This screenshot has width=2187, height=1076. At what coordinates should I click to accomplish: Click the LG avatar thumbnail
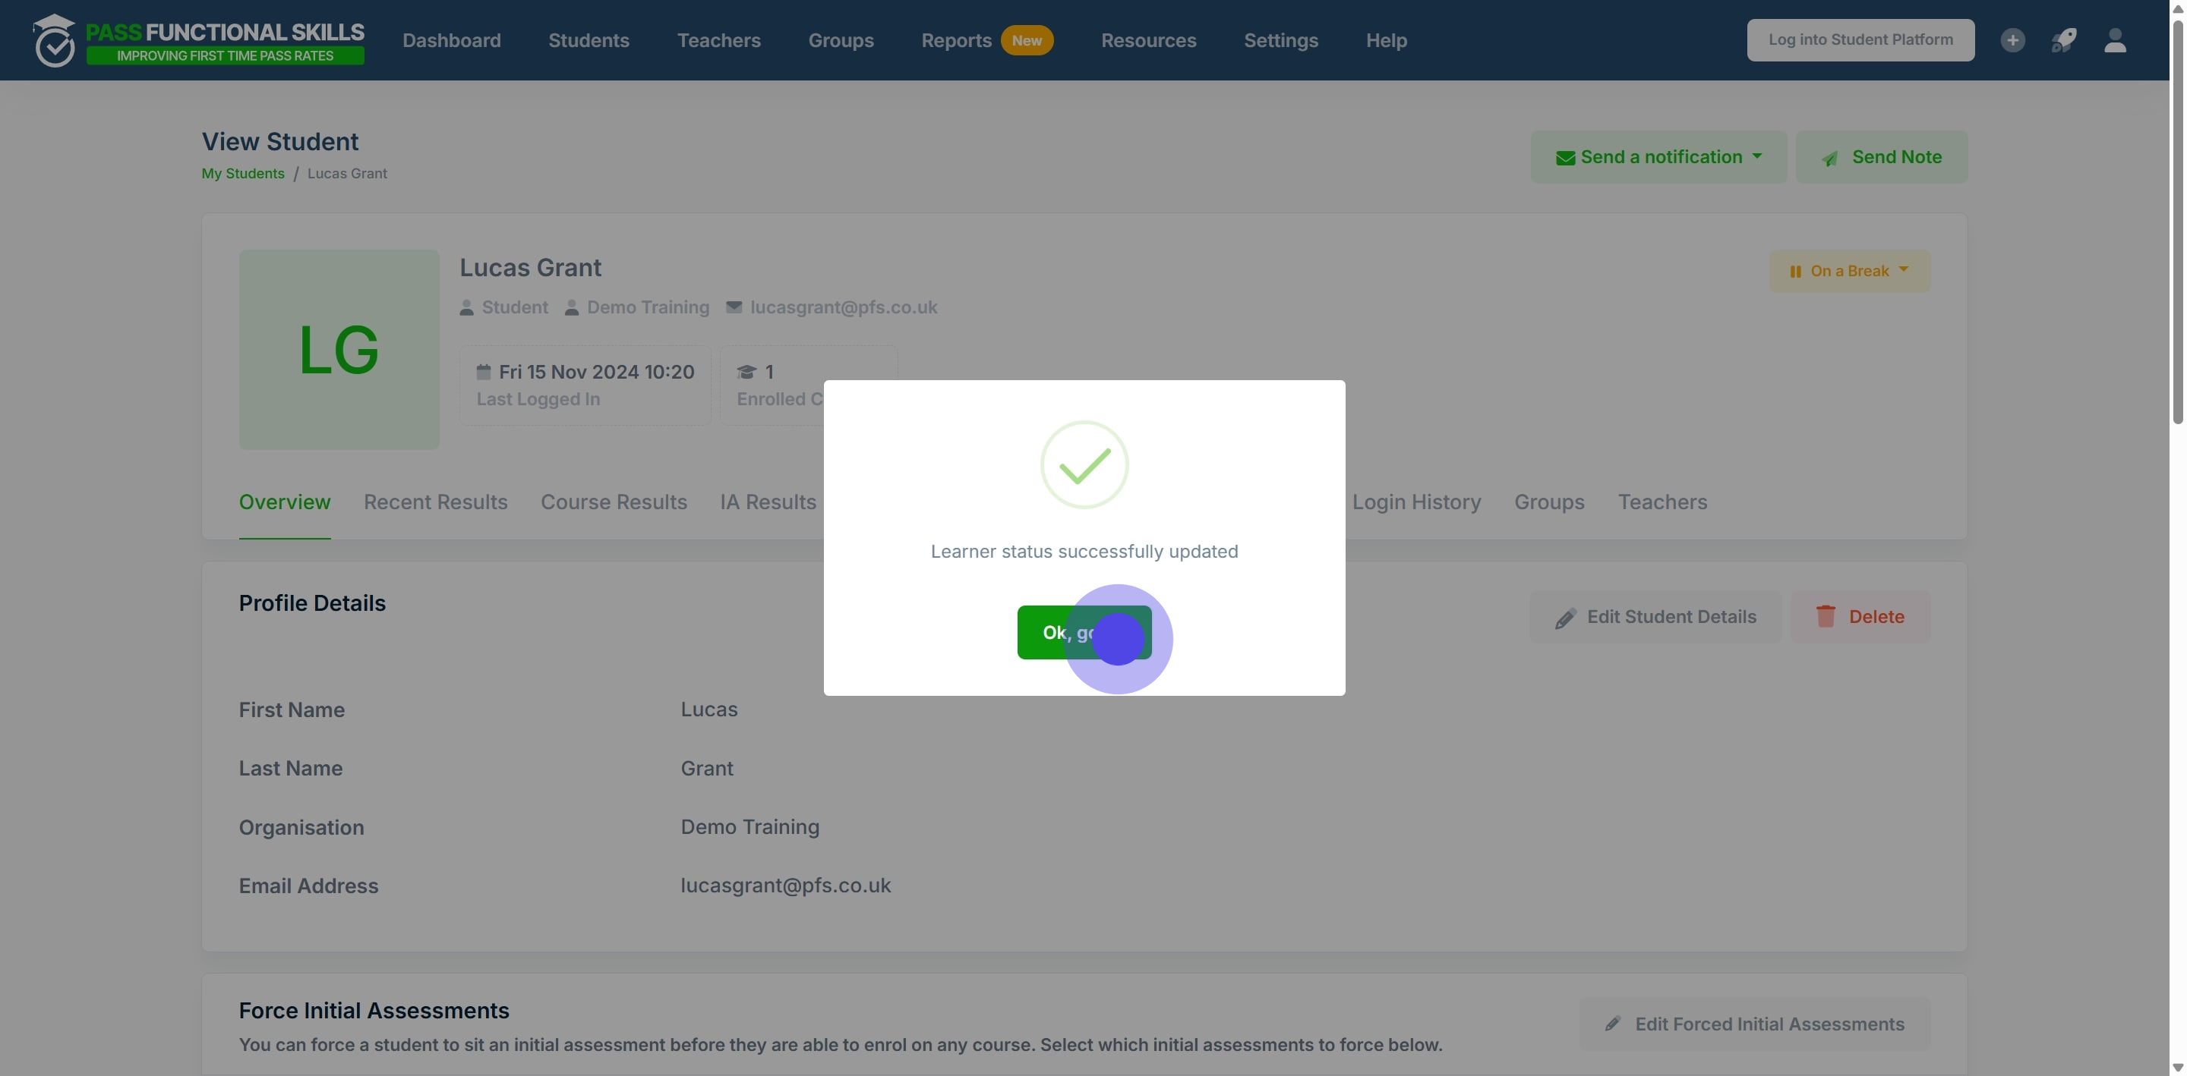[339, 350]
